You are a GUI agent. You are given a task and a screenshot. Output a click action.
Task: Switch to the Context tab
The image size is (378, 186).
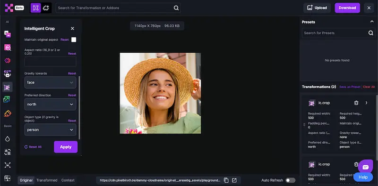(x=68, y=180)
